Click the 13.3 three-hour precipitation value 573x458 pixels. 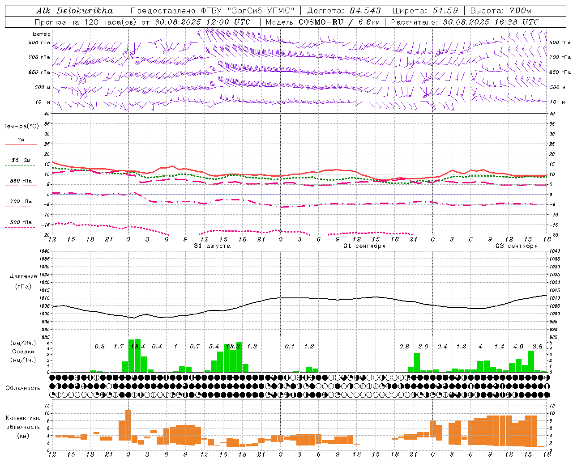233,346
